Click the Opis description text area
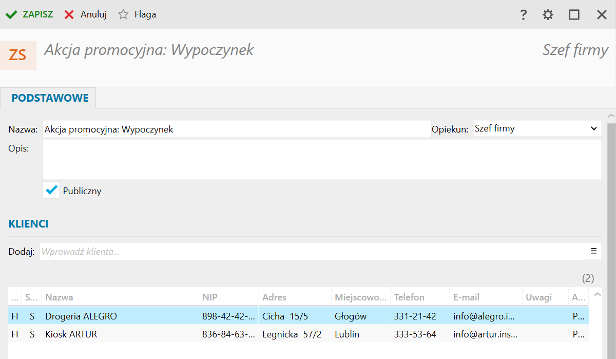616x359 pixels. (x=321, y=159)
